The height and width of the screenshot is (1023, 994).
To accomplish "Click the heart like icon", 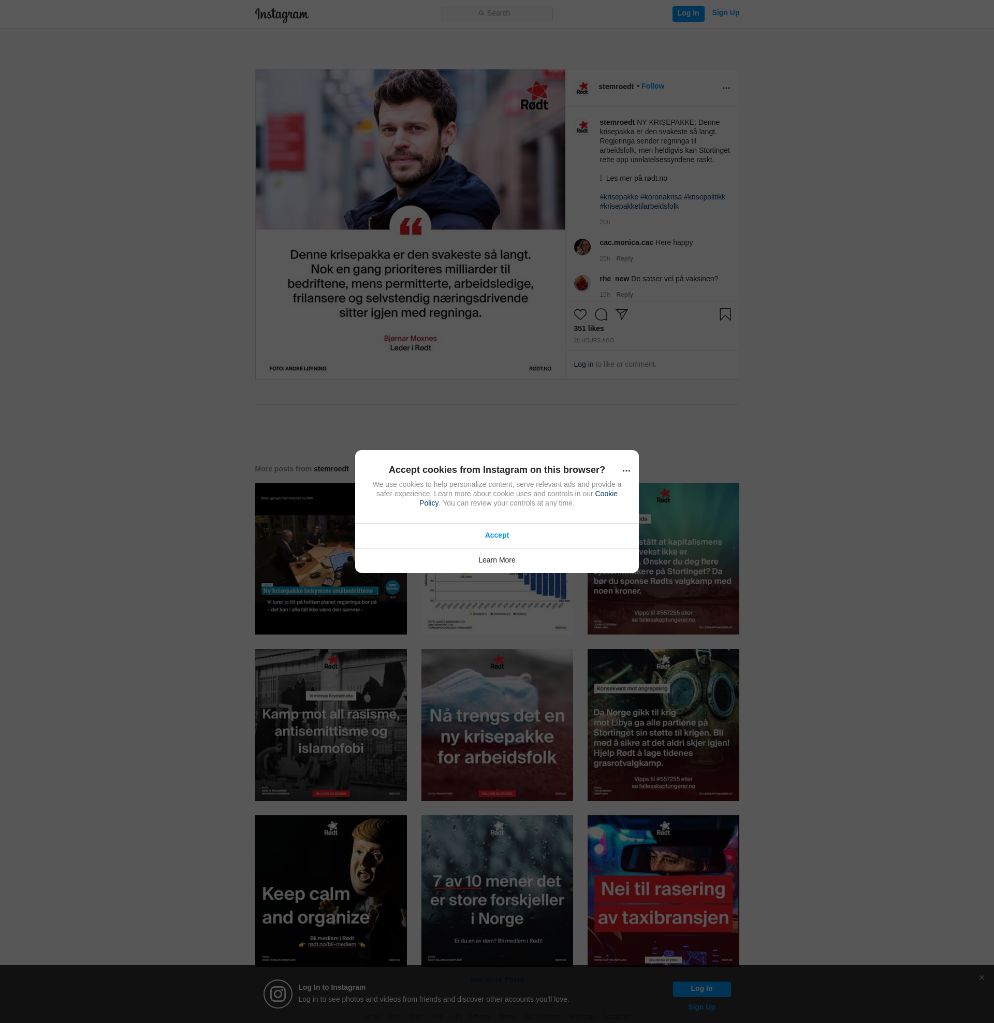I will coord(580,314).
